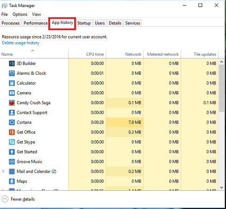This screenshot has width=226, height=209.
Task: Click Fewer details text button
Action: click(23, 199)
